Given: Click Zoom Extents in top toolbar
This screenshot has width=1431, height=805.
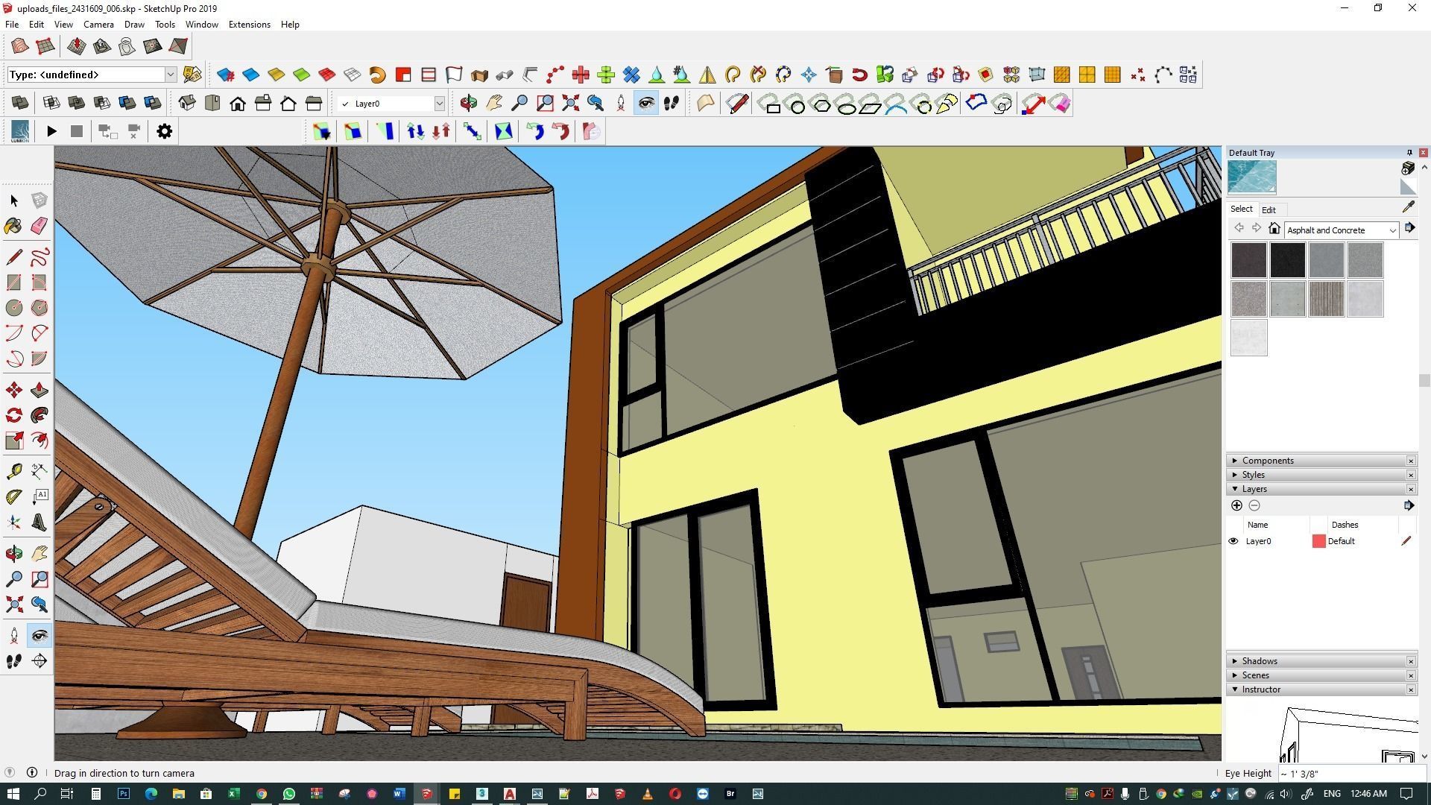Looking at the screenshot, I should click(570, 104).
